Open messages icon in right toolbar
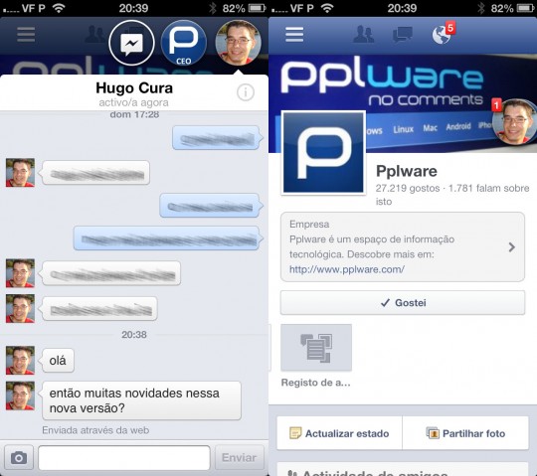 tap(403, 34)
